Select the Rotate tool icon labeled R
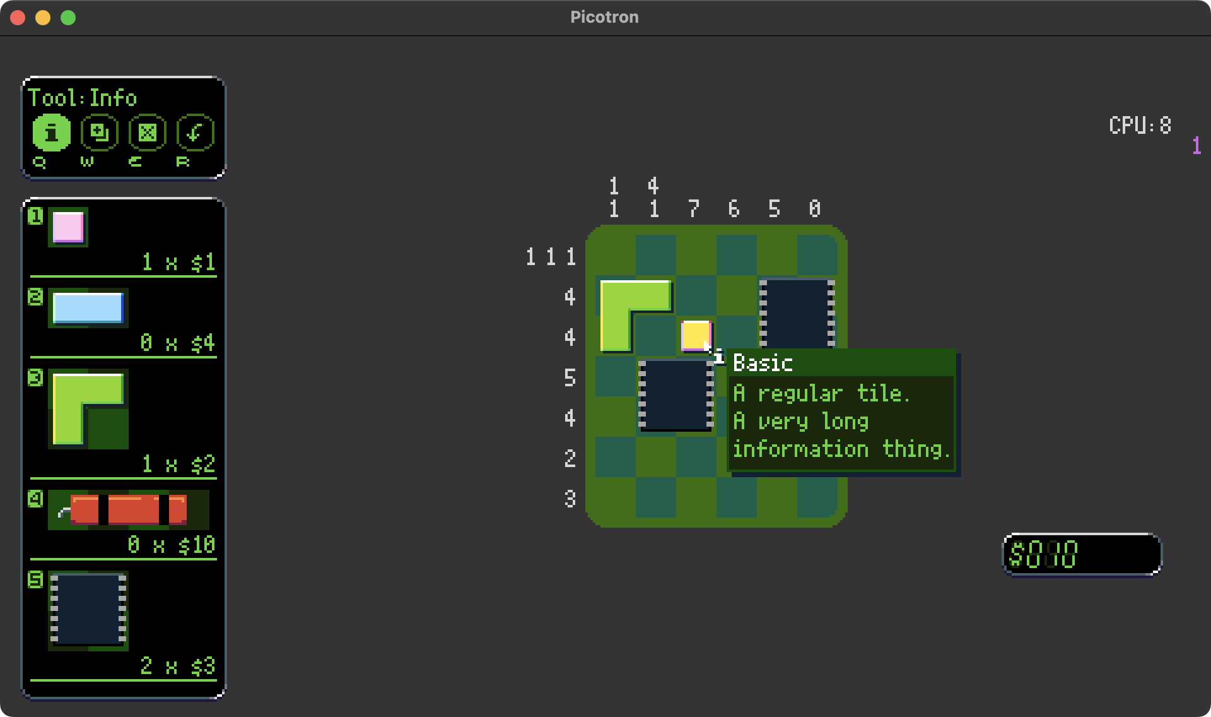1211x717 pixels. click(x=196, y=133)
